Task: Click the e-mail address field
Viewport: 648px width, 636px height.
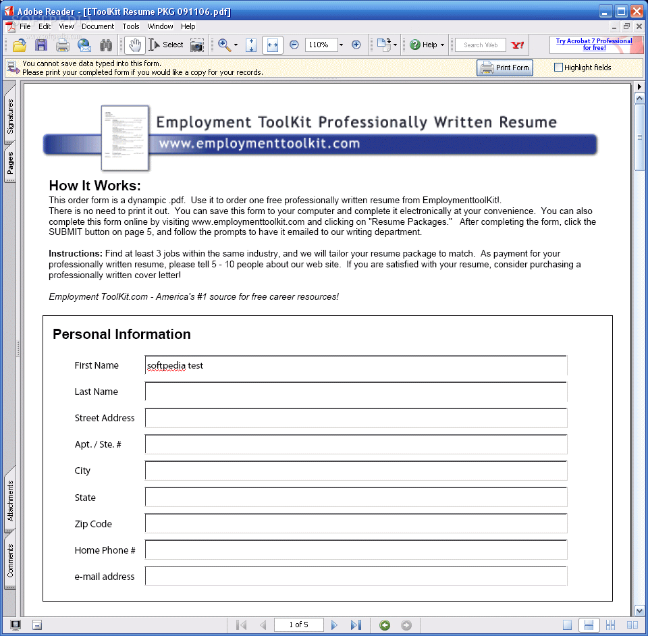Action: [x=356, y=577]
